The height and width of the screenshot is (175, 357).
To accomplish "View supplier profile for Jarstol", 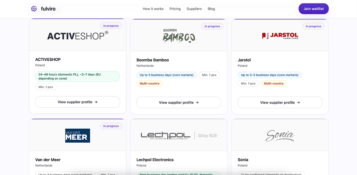I will click(x=280, y=102).
